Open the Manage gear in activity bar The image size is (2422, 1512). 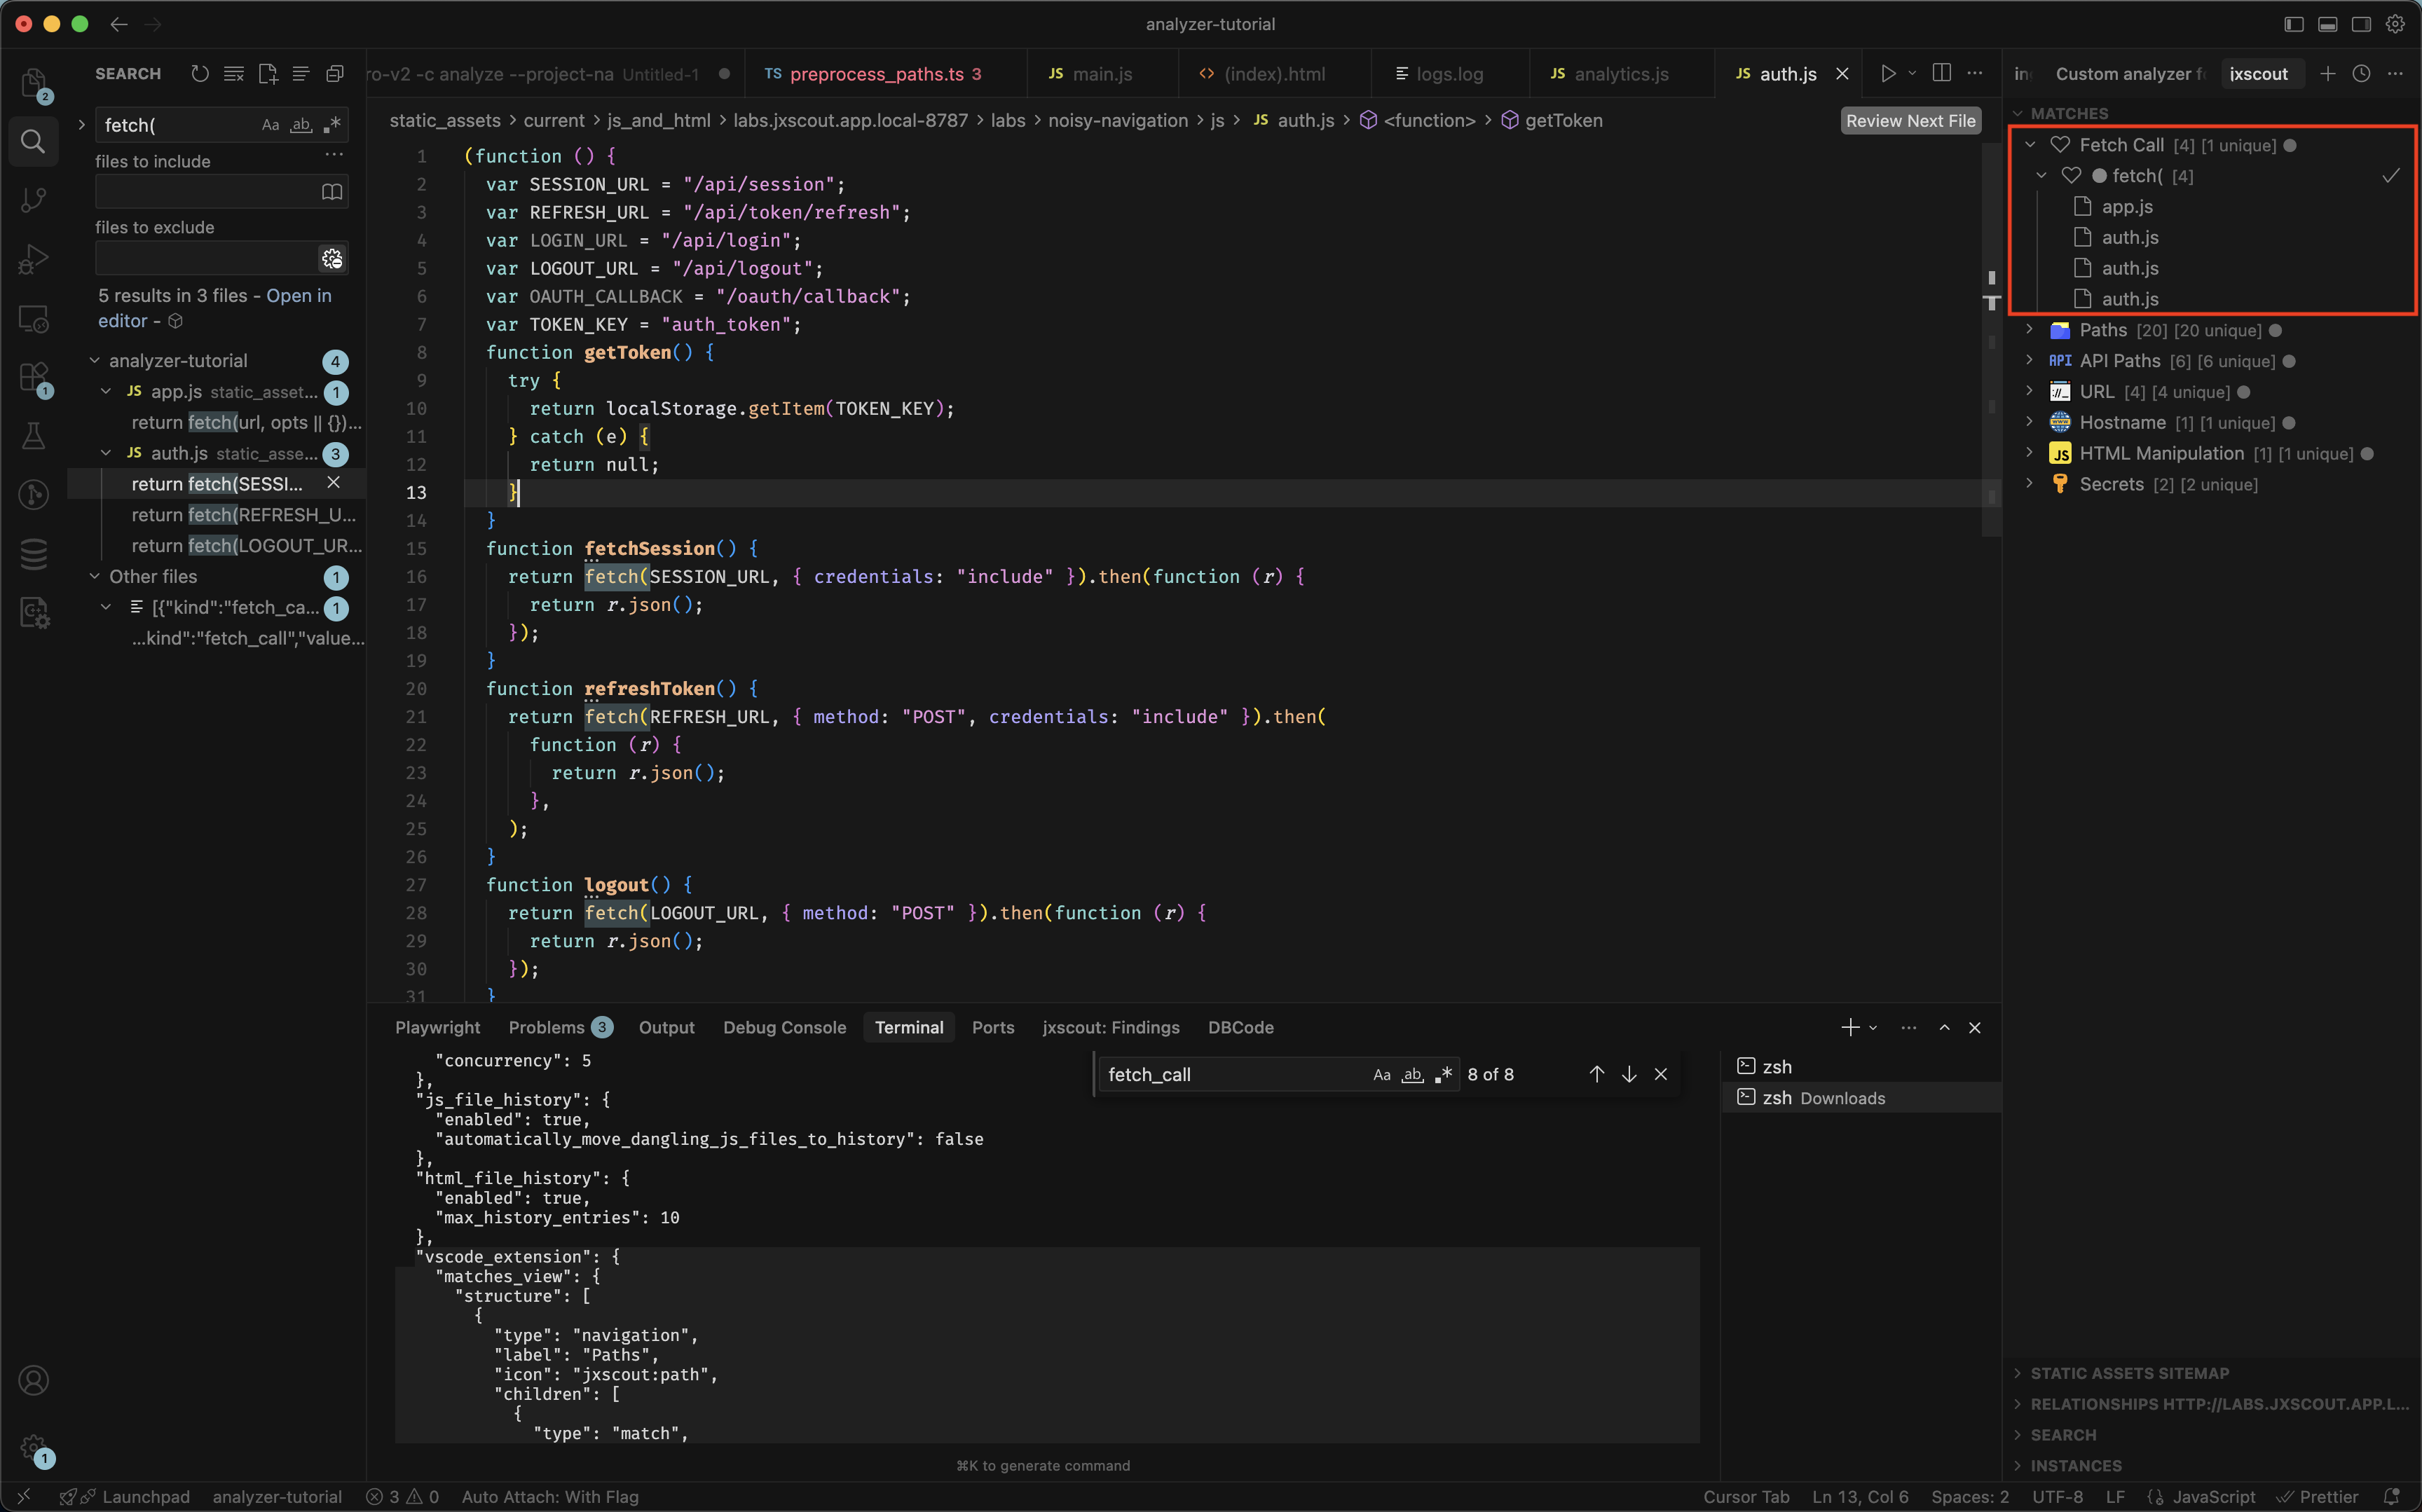coord(33,1447)
